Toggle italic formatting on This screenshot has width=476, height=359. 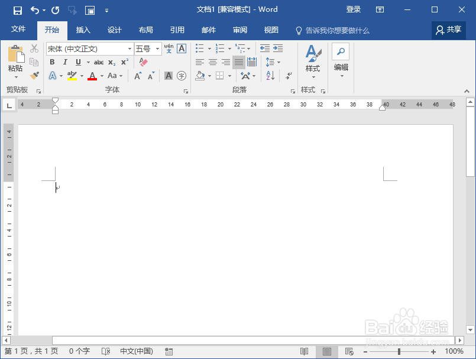click(65, 62)
